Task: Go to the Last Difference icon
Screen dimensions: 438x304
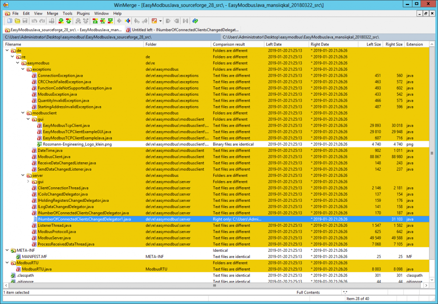Action: (111, 21)
